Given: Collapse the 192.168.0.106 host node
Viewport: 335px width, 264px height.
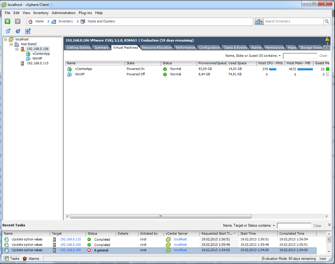Looking at the screenshot, I should point(17,49).
